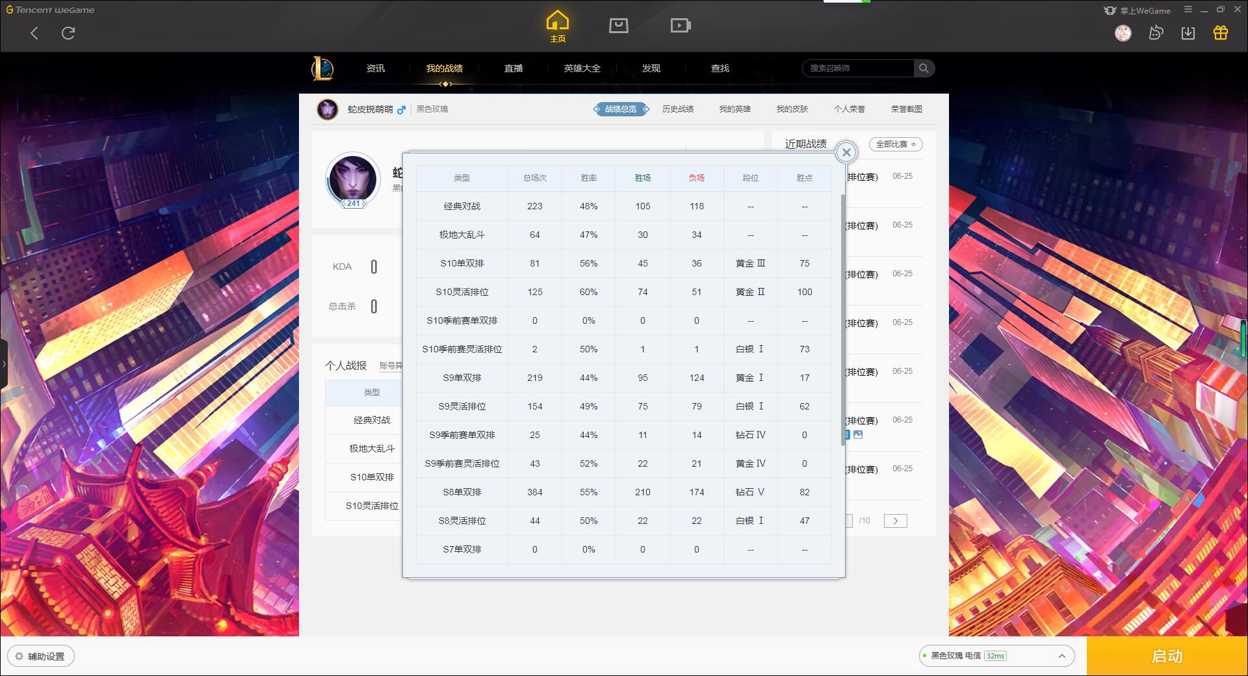Viewport: 1248px width, 676px height.
Task: Open the 发现 tab
Action: click(651, 68)
